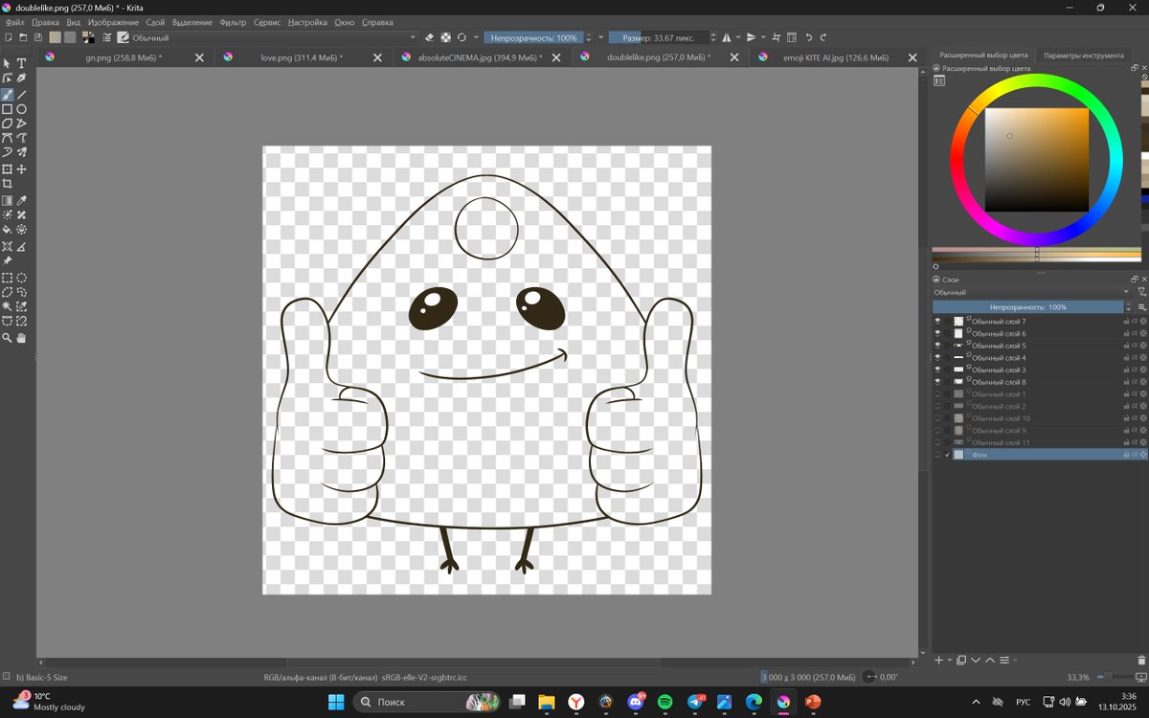Viewport: 1149px width, 718px height.
Task: Pick the Fill (paint bucket) tool
Action: tap(7, 230)
